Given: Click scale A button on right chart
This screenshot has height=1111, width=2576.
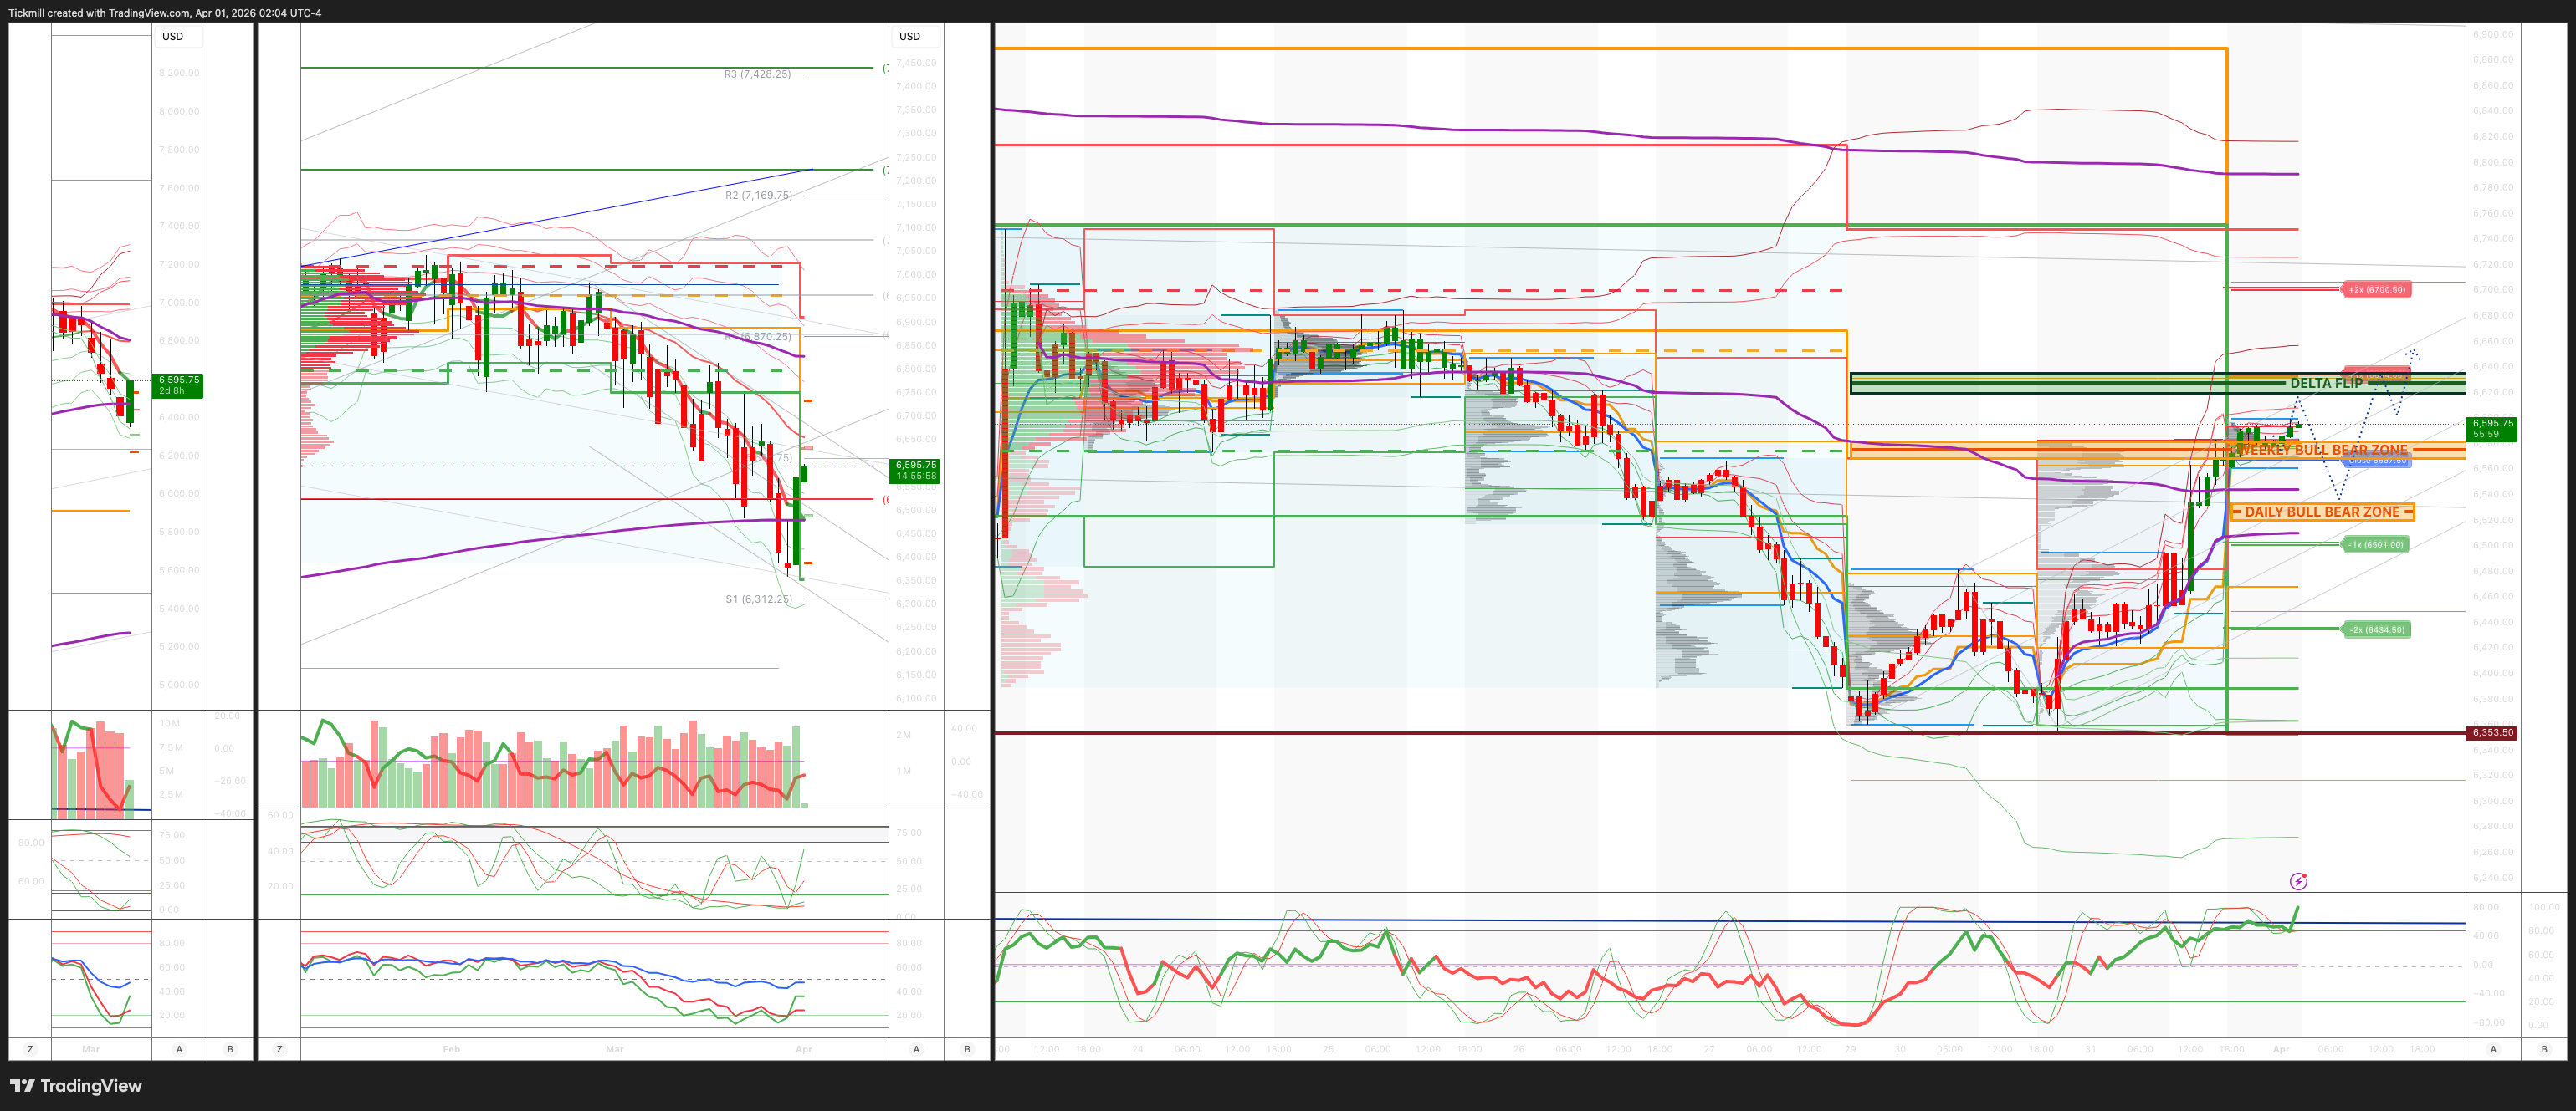Looking at the screenshot, I should (x=2493, y=1049).
